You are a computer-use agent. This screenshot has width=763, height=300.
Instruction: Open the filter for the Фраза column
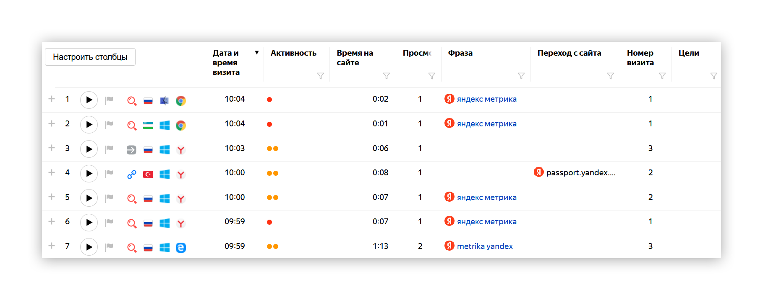pyautogui.click(x=521, y=76)
